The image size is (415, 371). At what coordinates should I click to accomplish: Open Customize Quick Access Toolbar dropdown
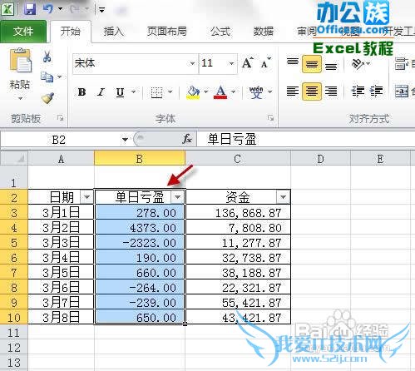tap(101, 10)
